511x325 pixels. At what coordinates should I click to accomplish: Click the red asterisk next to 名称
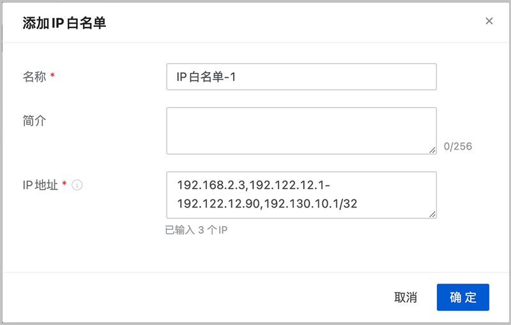click(52, 75)
